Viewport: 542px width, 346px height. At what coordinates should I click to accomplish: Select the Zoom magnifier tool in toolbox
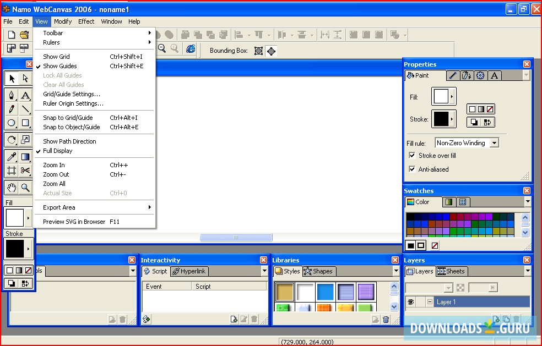click(x=25, y=188)
